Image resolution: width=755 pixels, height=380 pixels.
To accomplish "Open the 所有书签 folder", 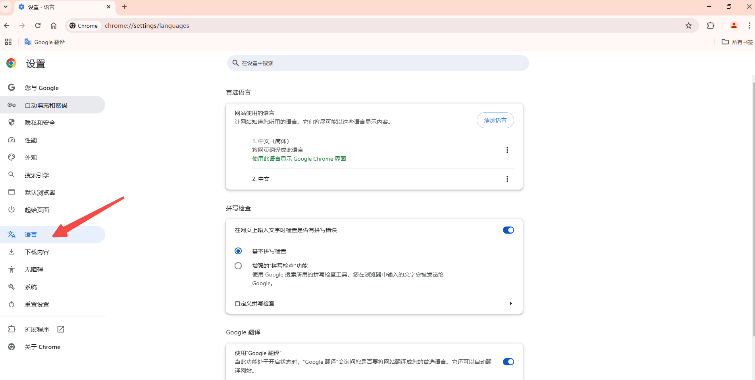I will [737, 42].
